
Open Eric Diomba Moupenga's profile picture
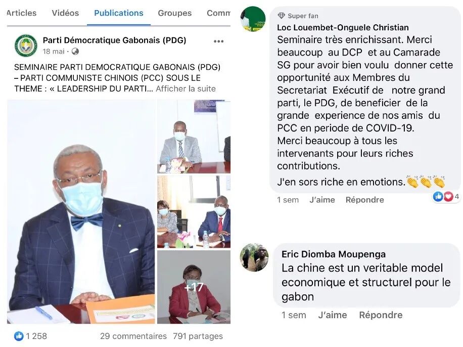point(254,257)
